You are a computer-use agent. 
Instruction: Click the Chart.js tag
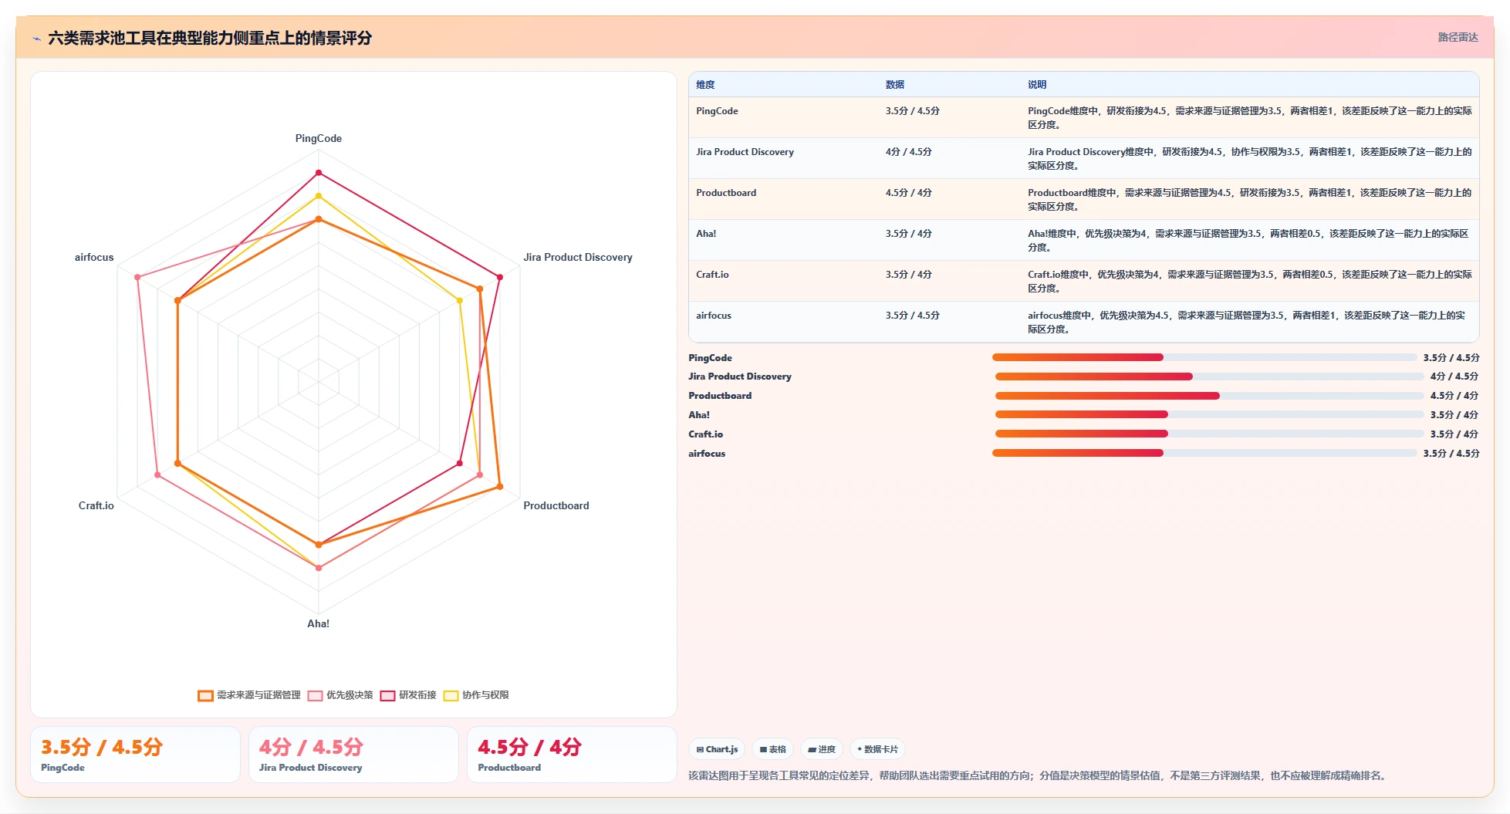[x=717, y=749]
